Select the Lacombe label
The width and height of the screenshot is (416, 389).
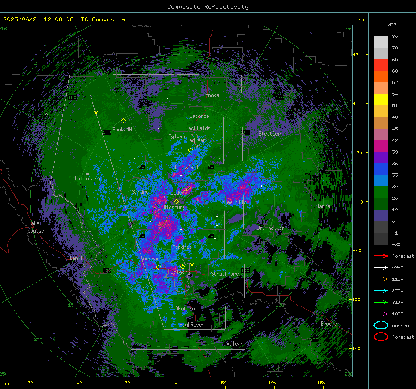199,116
